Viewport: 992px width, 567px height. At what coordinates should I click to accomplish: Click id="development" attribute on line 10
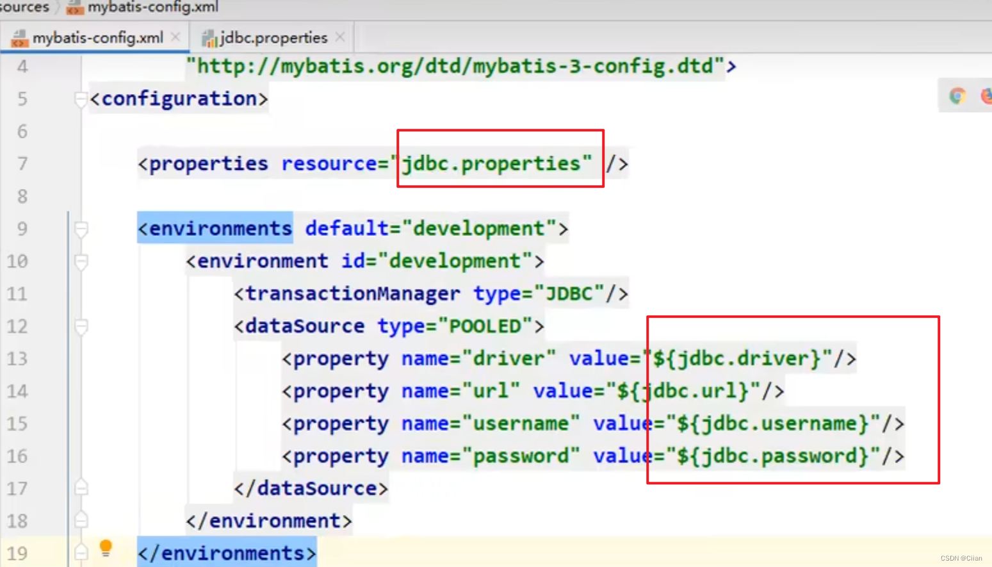click(x=437, y=261)
